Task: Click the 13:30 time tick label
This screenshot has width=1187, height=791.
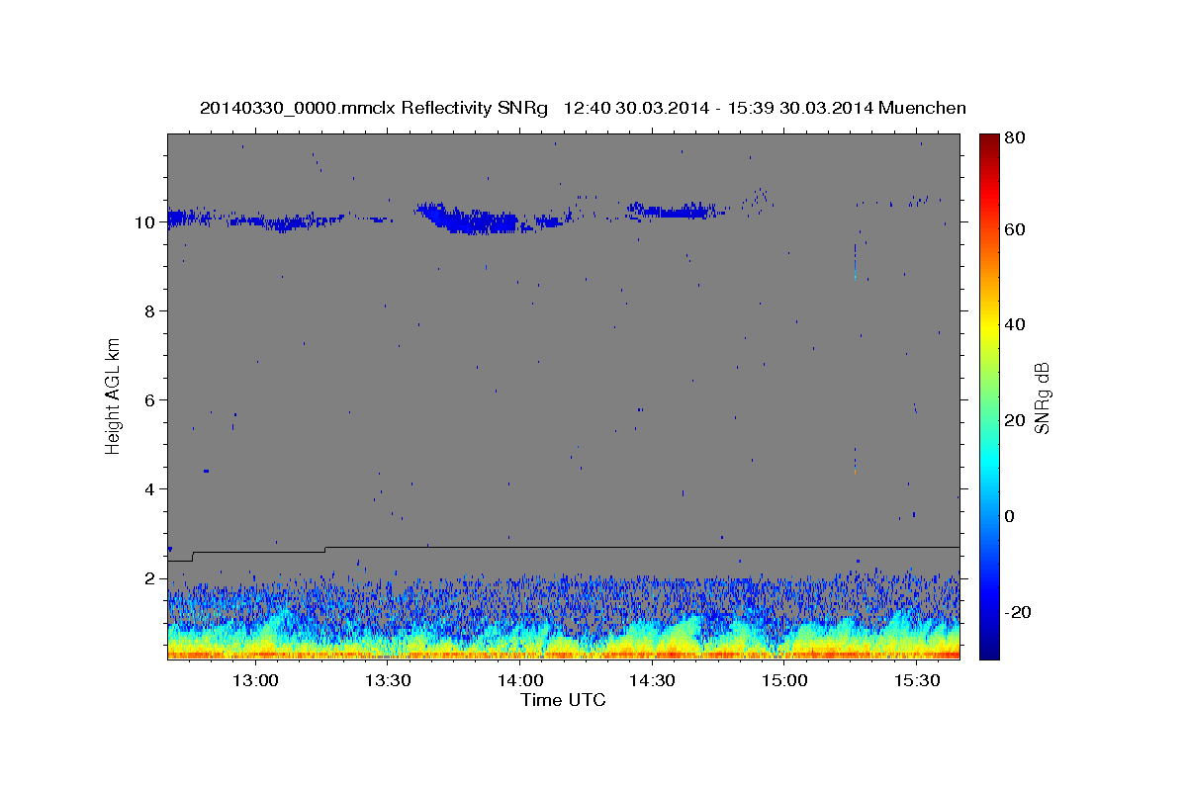Action: 388,681
